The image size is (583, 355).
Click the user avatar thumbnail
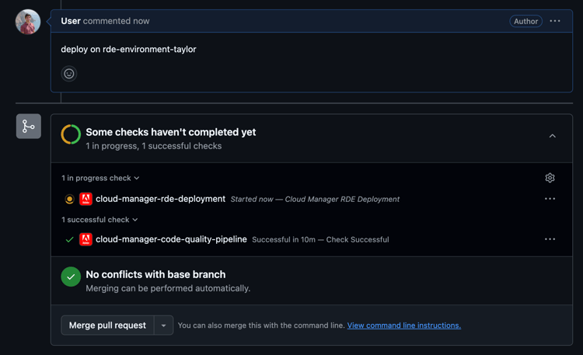28,22
